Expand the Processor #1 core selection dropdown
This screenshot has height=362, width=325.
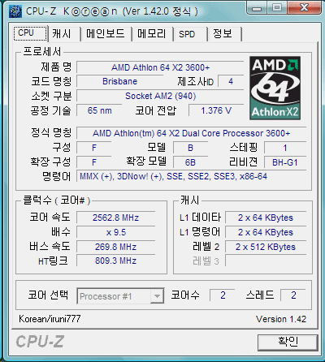[120, 296]
